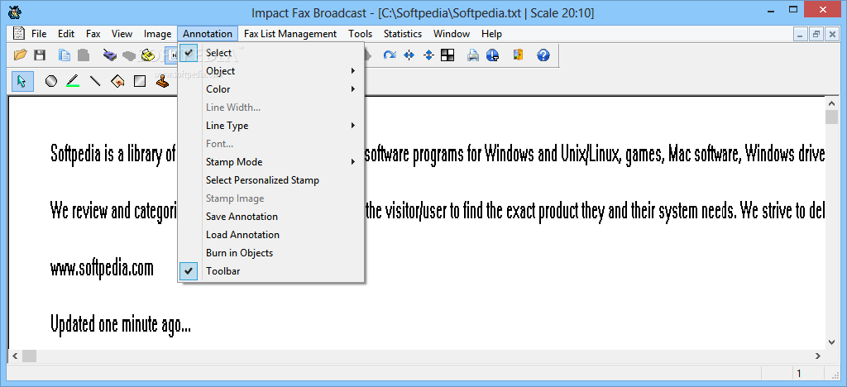Open Fax List Management menu
Screen dimensions: 847x387
click(290, 33)
